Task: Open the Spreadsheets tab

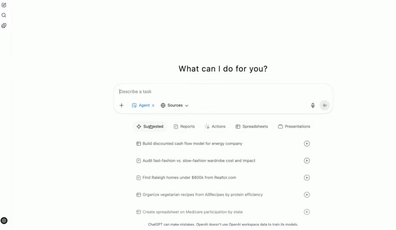Action: (251, 127)
